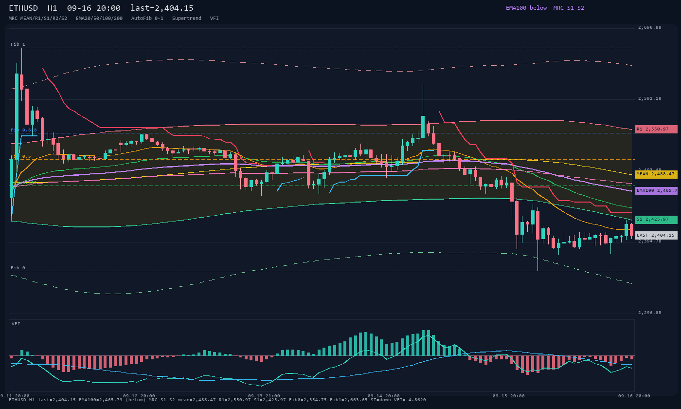The height and width of the screenshot is (409, 681).
Task: Click the 09-12 20:00 time axis label
Action: tap(139, 396)
